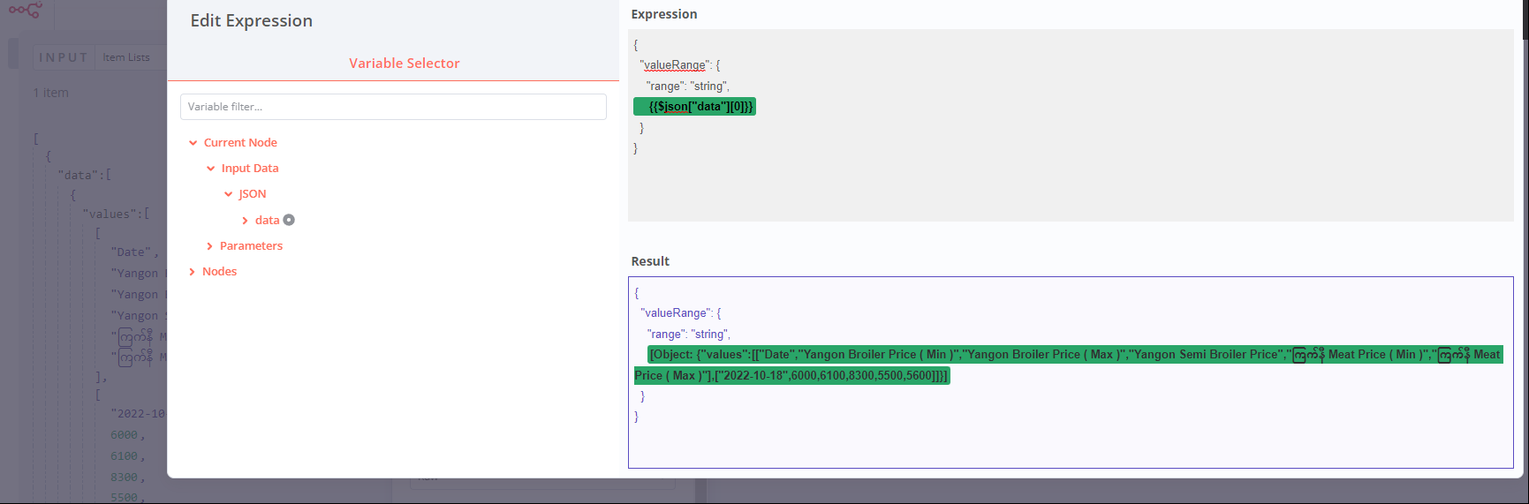Screen dimensions: 1529x504
Task: Select the Variable Selector heading
Action: [404, 64]
